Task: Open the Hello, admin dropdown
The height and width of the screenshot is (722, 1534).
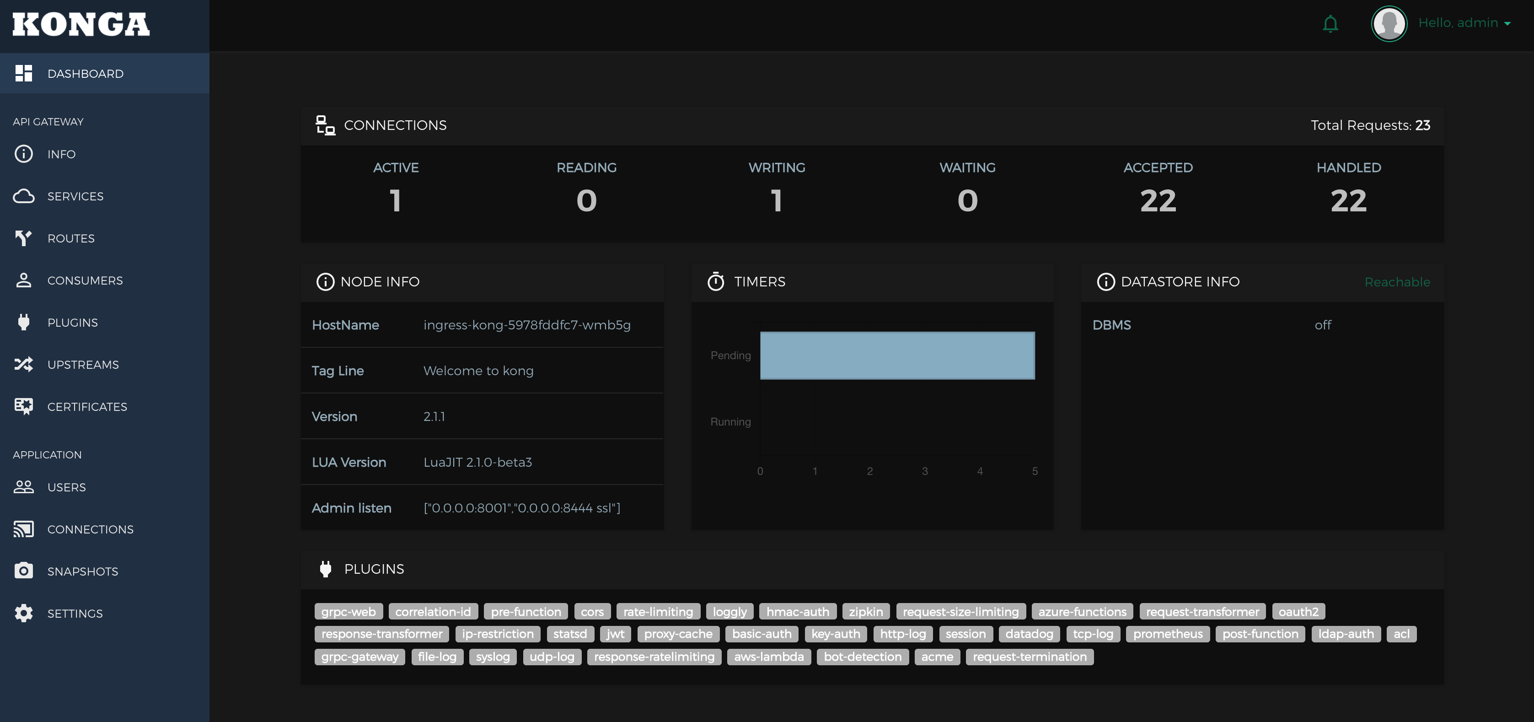Action: 1464,23
